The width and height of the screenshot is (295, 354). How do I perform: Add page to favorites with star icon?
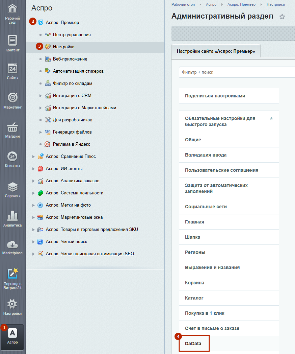[282, 17]
